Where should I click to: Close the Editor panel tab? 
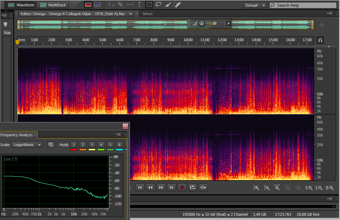click(136, 14)
